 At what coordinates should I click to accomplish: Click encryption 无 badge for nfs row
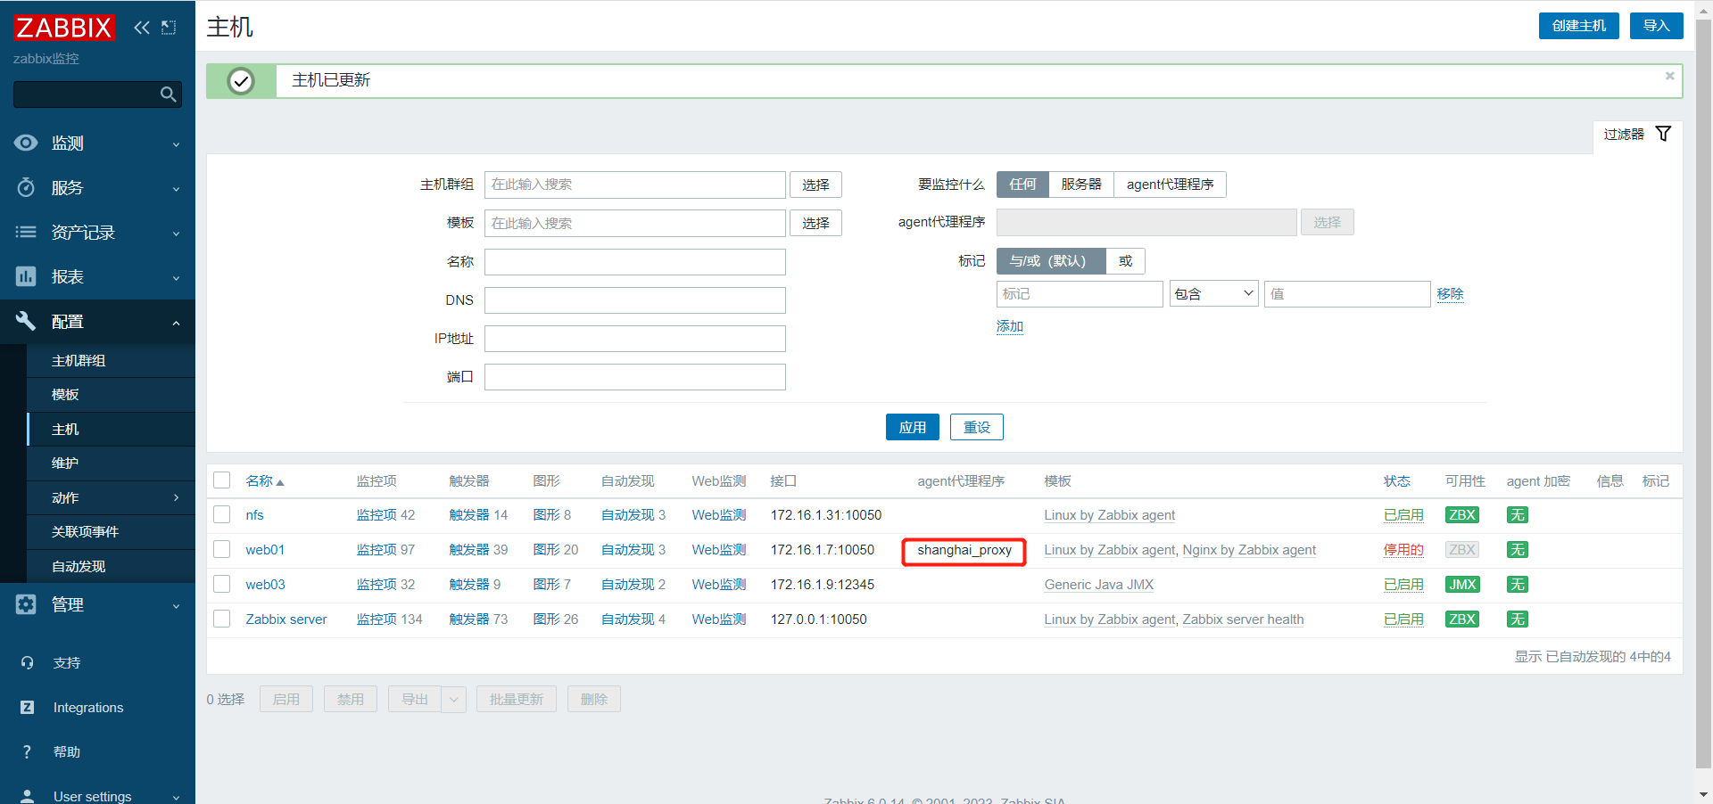click(1517, 515)
